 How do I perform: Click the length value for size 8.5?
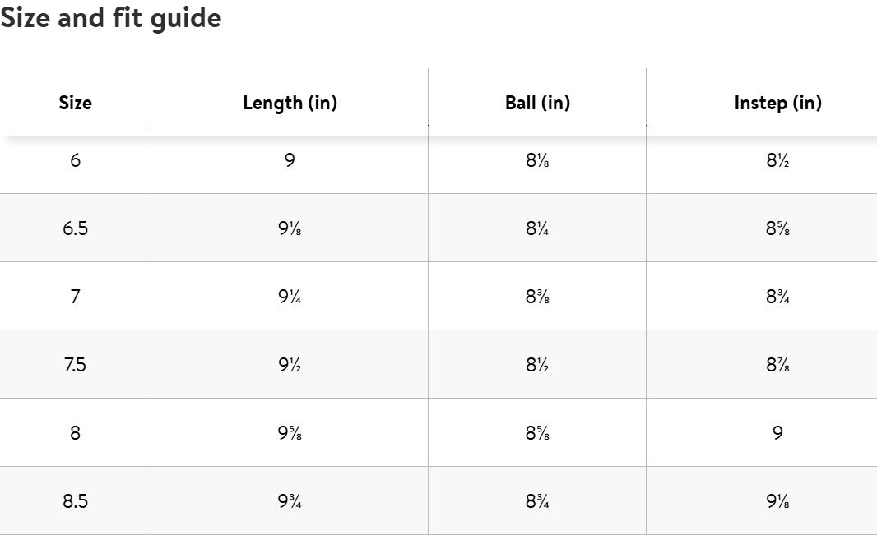click(x=290, y=501)
